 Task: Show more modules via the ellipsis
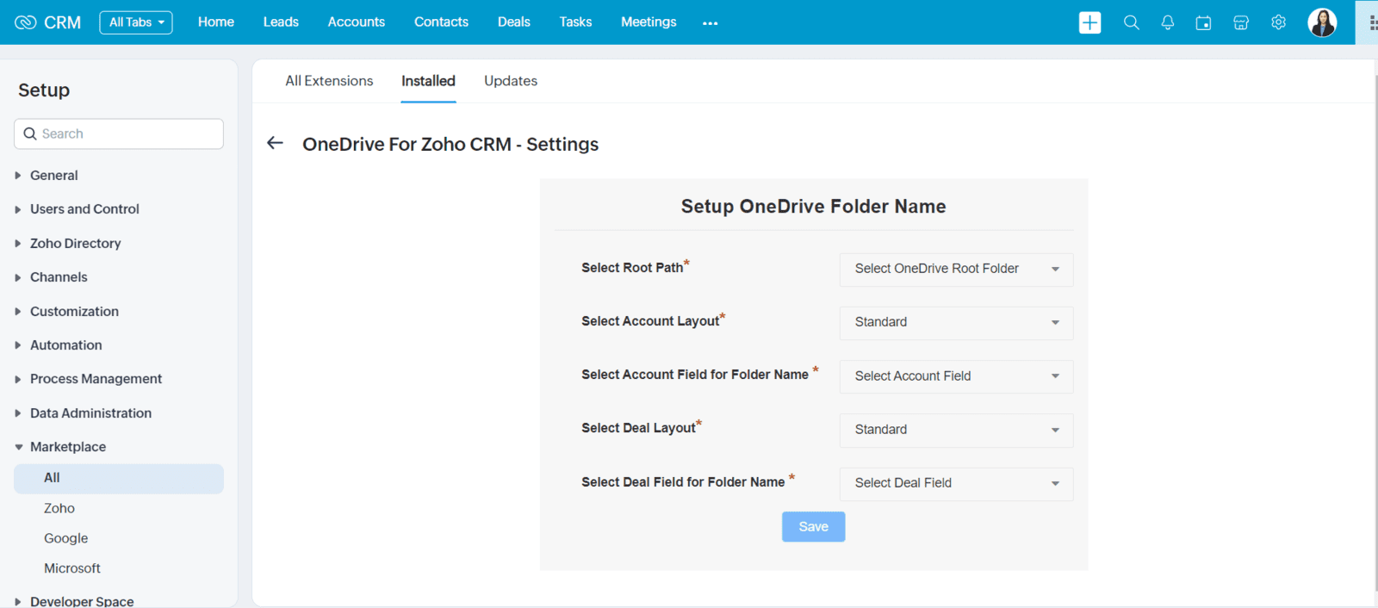(x=710, y=23)
